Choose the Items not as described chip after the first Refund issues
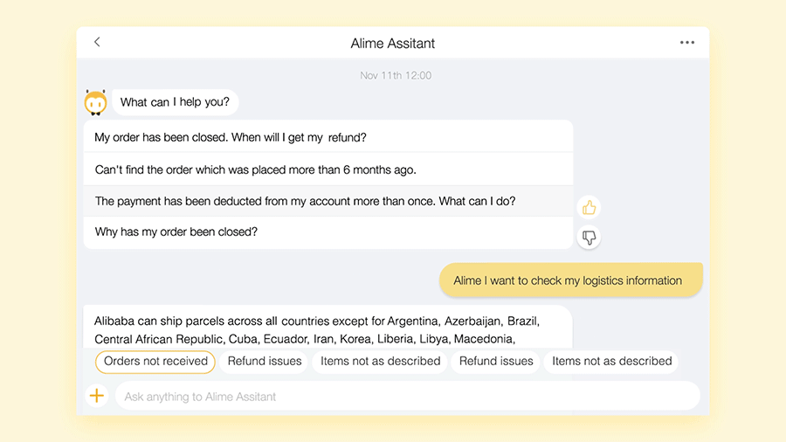 click(380, 361)
